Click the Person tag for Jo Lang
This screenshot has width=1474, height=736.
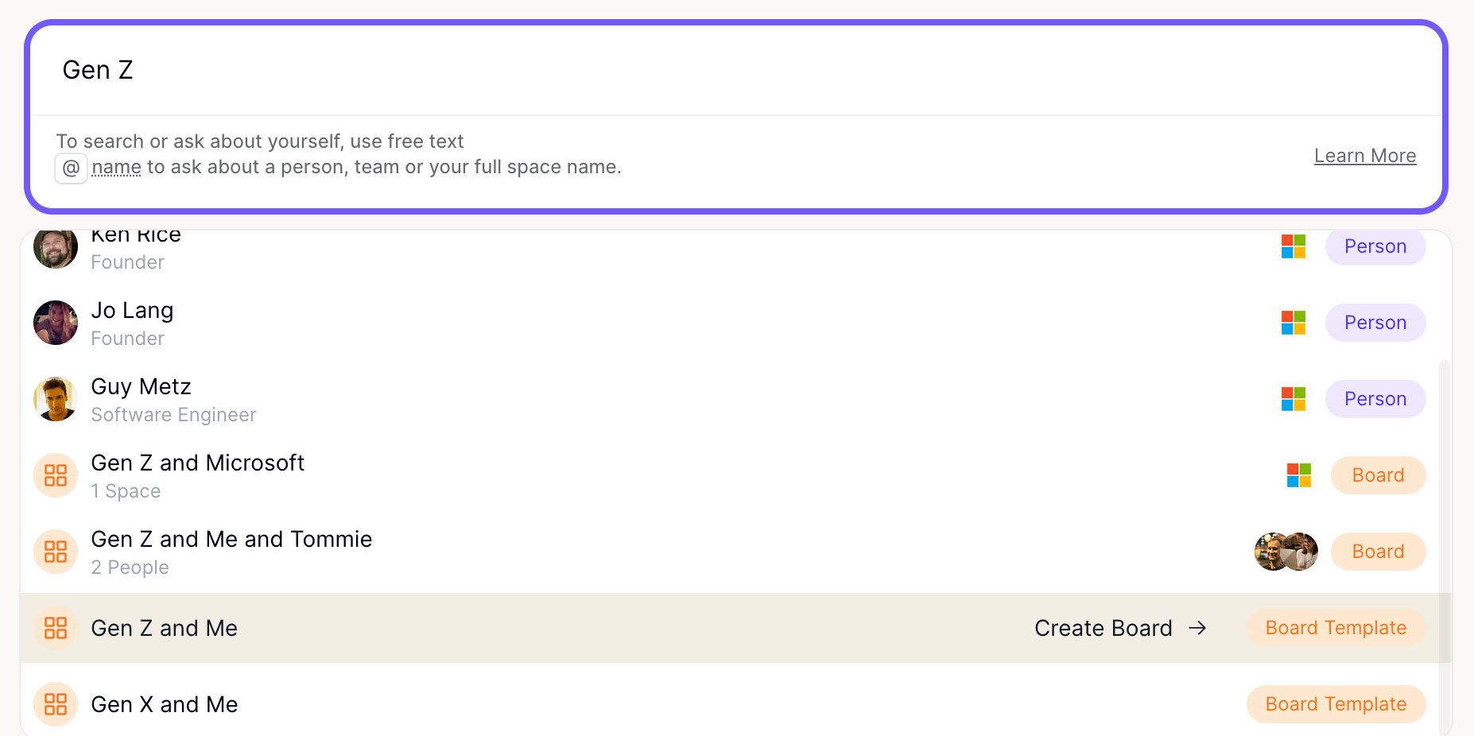coord(1375,323)
